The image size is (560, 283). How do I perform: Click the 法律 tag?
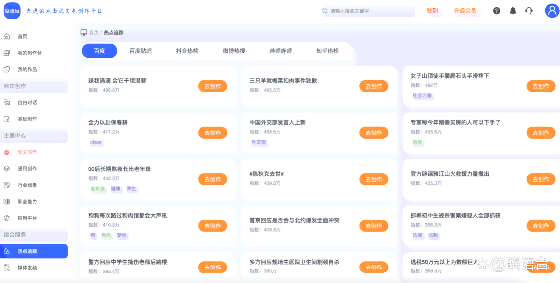pos(417,235)
